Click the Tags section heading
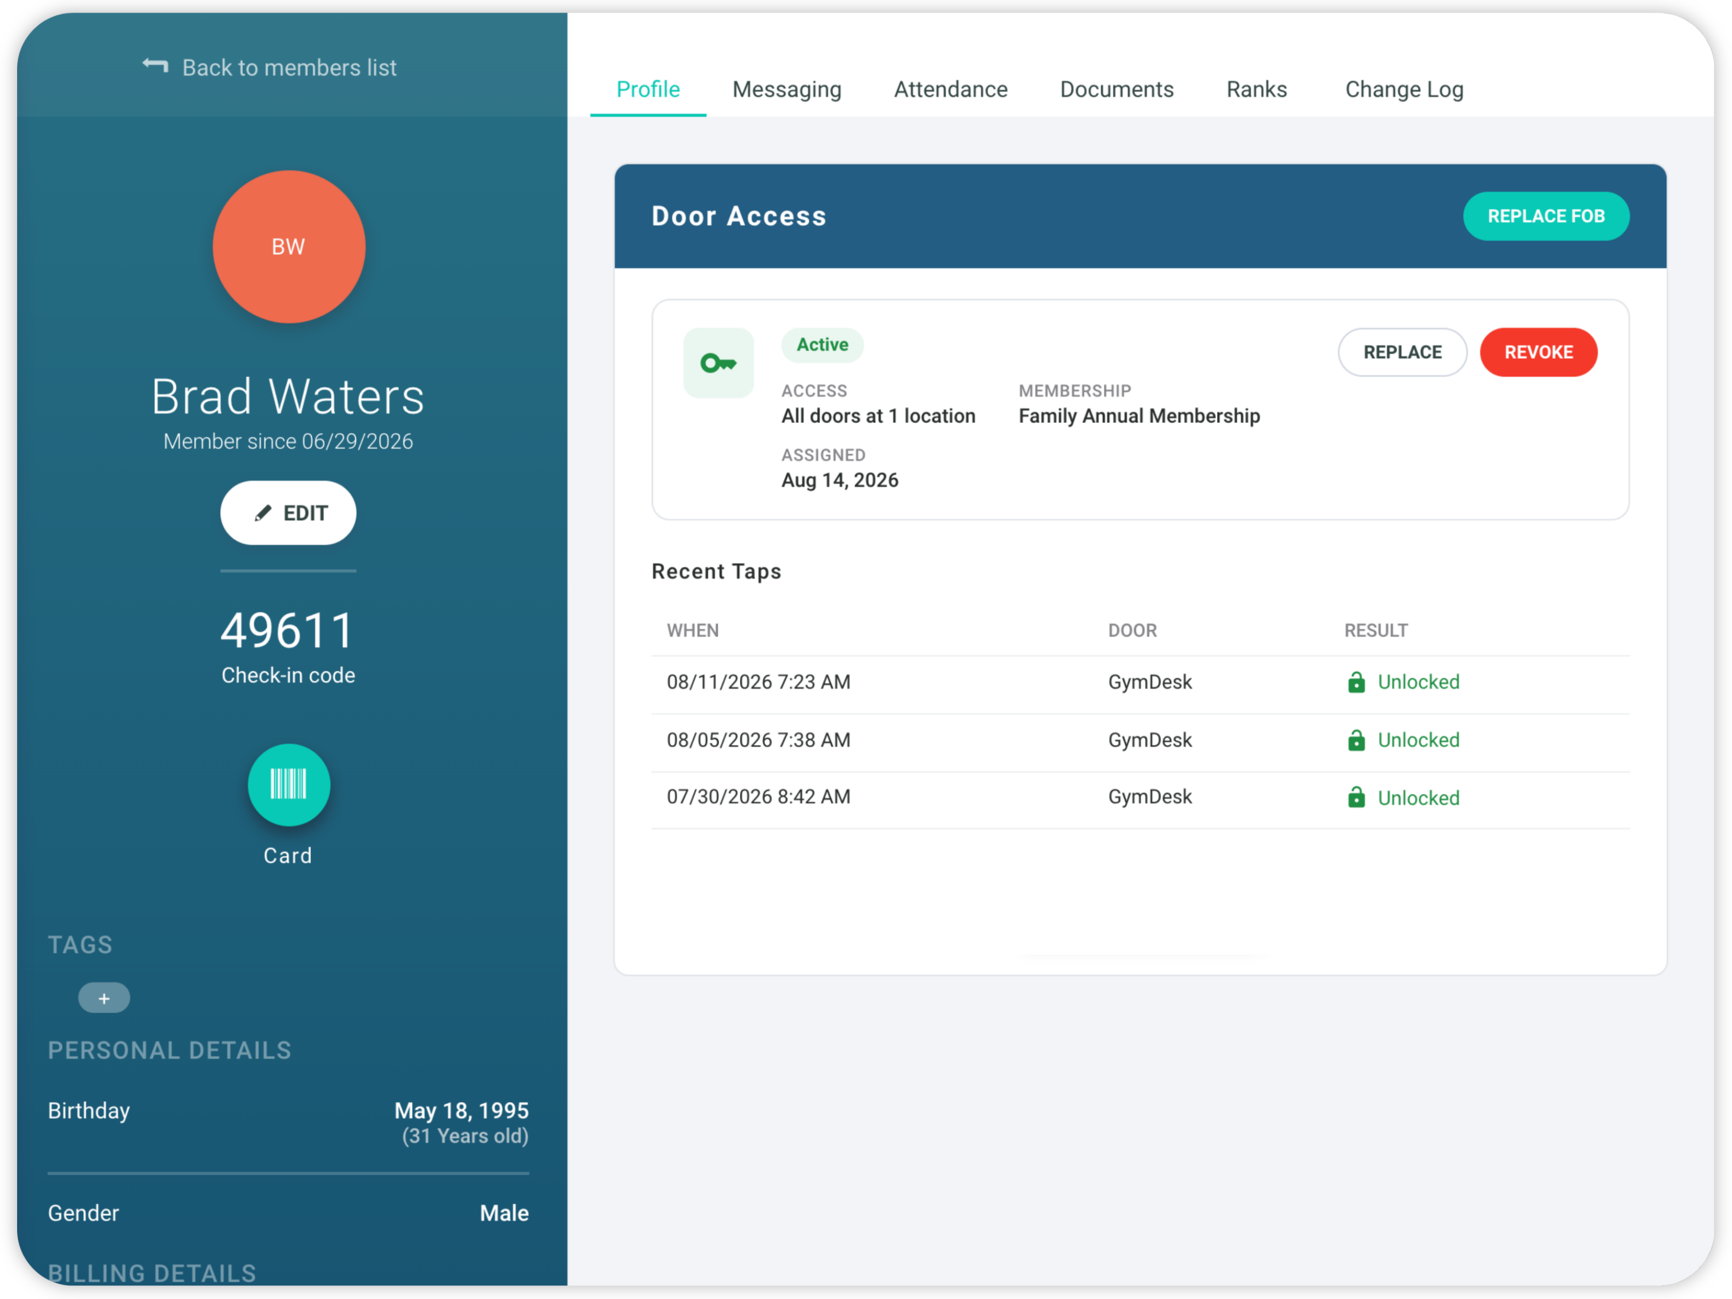This screenshot has width=1732, height=1299. point(80,944)
